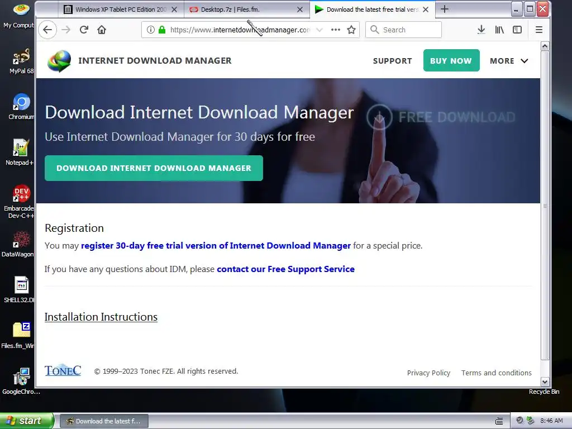The height and width of the screenshot is (429, 572).
Task: Open the on-screen keyboard tray icon
Action: [499, 421]
